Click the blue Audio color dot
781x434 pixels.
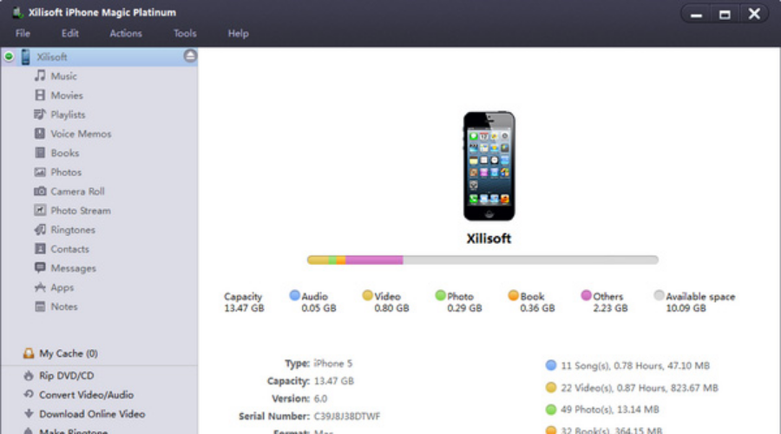click(294, 295)
